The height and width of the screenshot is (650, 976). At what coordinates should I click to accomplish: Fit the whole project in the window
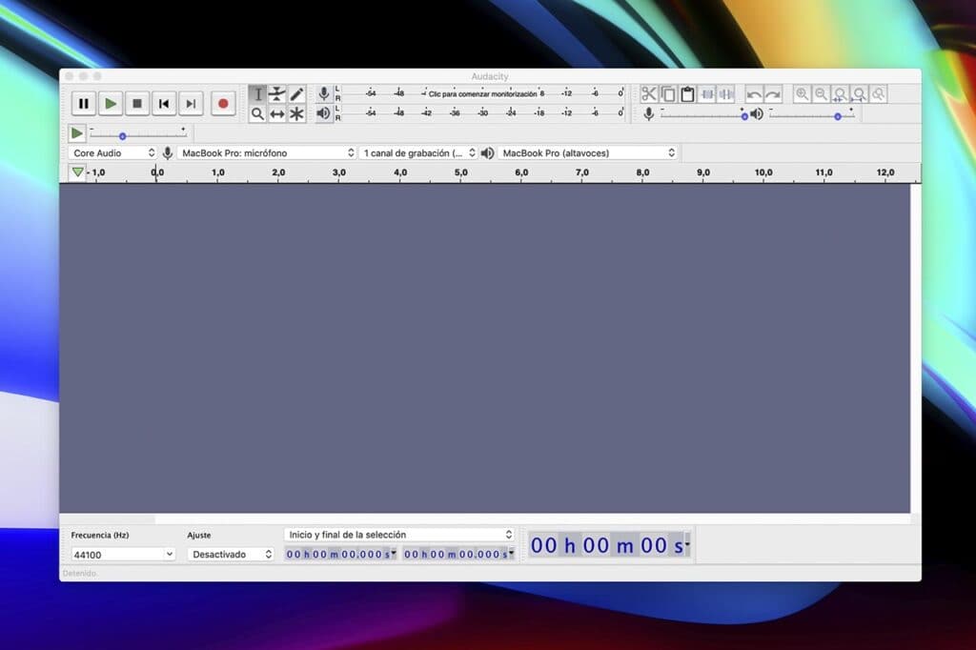pyautogui.click(x=860, y=94)
